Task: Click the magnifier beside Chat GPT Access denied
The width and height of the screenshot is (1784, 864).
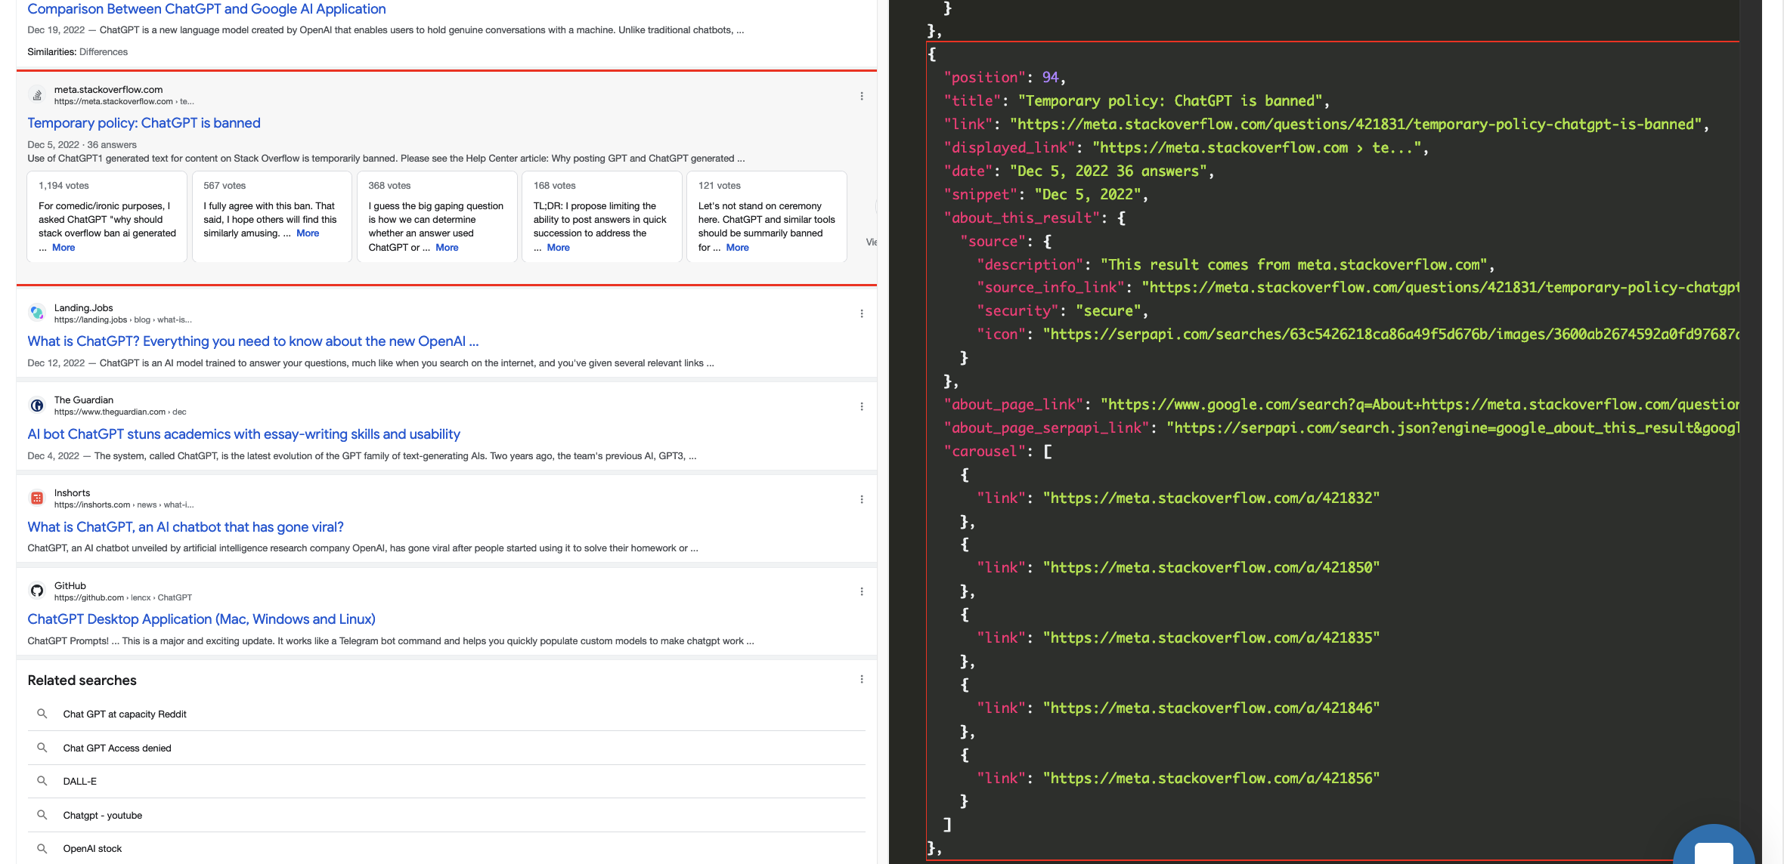Action: [42, 748]
